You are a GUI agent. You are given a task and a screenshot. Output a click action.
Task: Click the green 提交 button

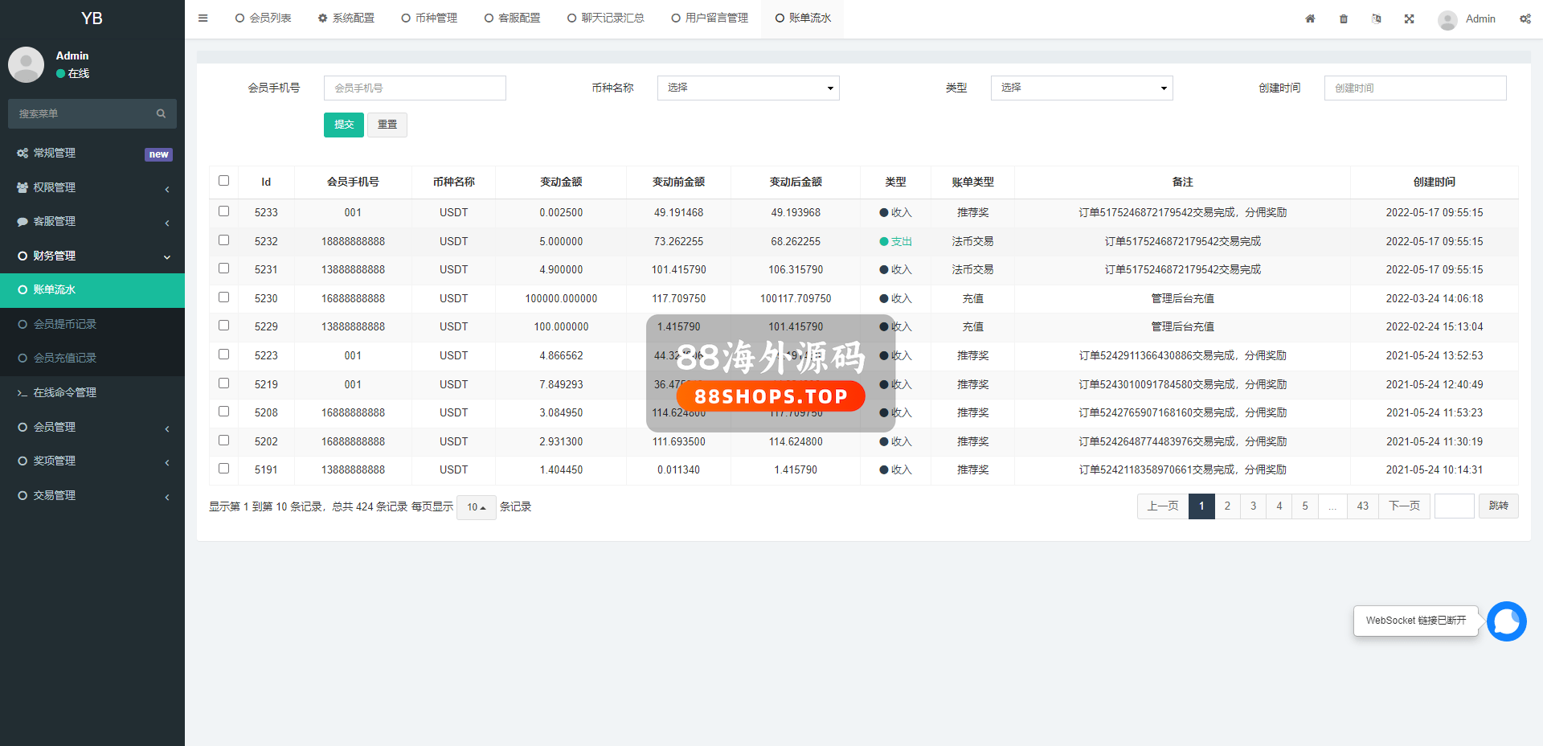344,125
